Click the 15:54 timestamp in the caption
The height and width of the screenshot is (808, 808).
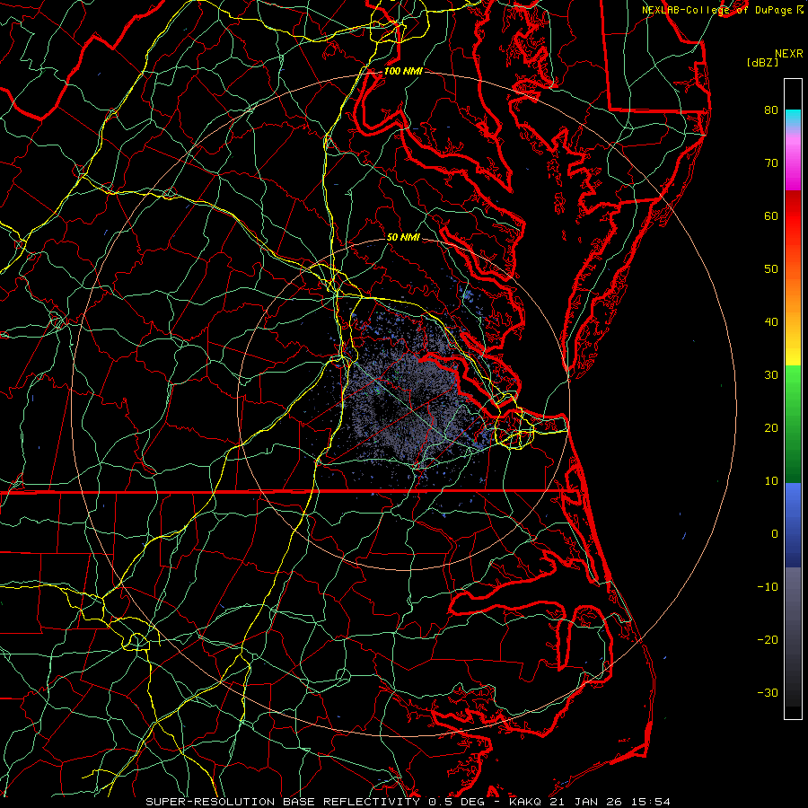click(x=650, y=801)
